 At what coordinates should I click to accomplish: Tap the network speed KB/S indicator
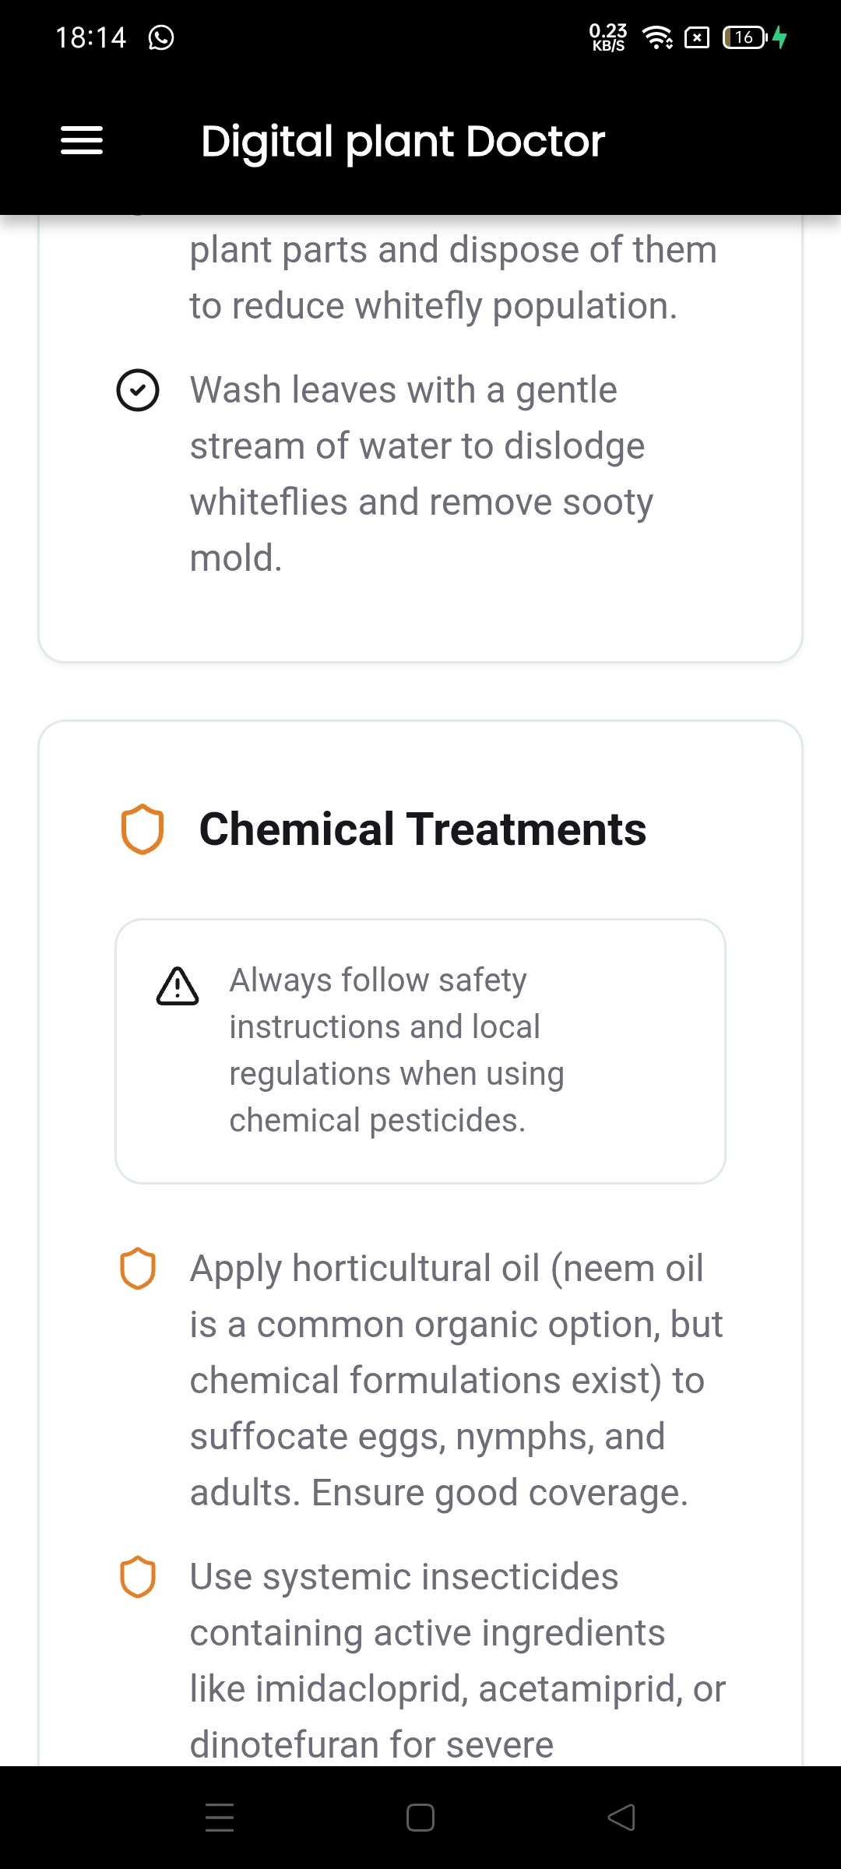[x=608, y=37]
